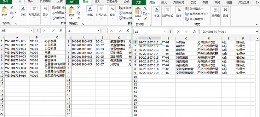Image resolution: width=260 pixels, height=117 pixels.
Task: Open 数字 percent group in middle window
Action: tap(113, 12)
